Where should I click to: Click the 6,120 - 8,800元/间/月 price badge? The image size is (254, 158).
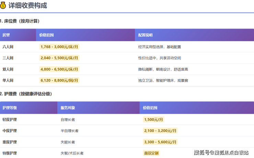click(59, 80)
